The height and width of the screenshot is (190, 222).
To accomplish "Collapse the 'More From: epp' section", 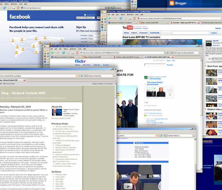I will point(205,66).
